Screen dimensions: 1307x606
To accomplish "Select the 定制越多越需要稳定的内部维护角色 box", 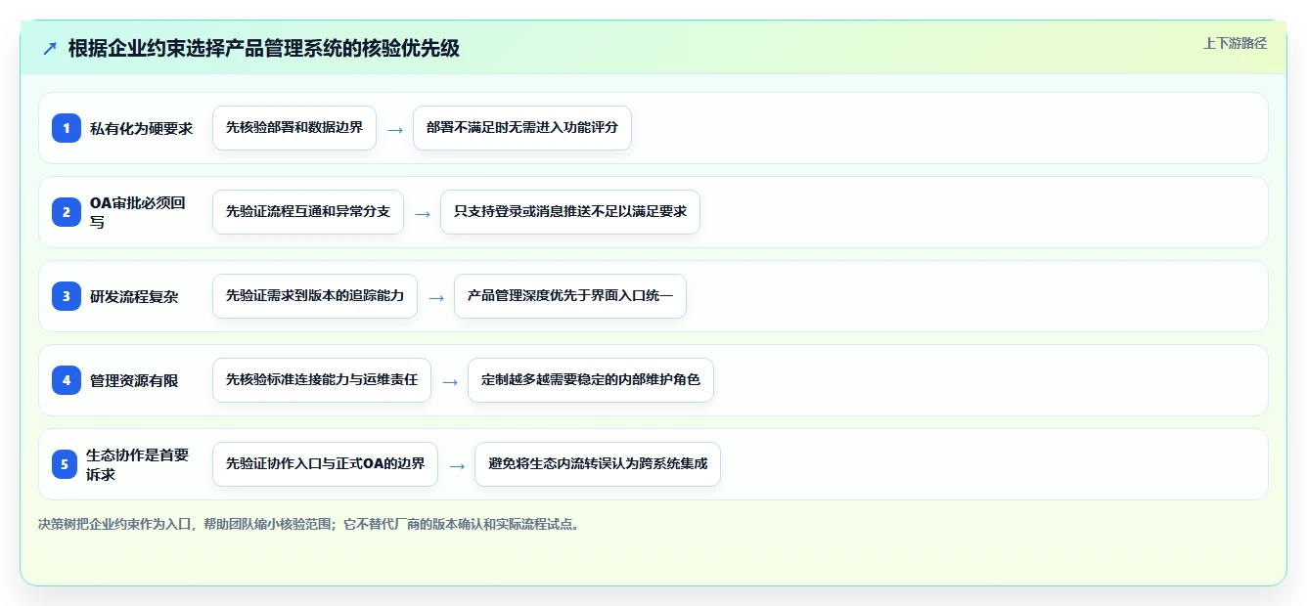I will pos(591,380).
